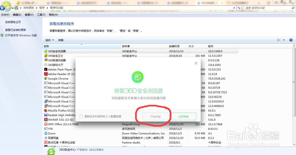Click the YY8 program icon
Screen dimensions: 296x155
click(46, 129)
